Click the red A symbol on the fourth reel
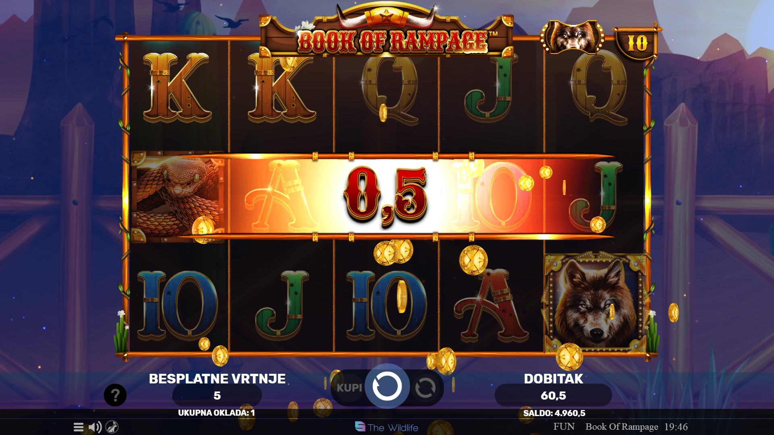 click(x=491, y=306)
